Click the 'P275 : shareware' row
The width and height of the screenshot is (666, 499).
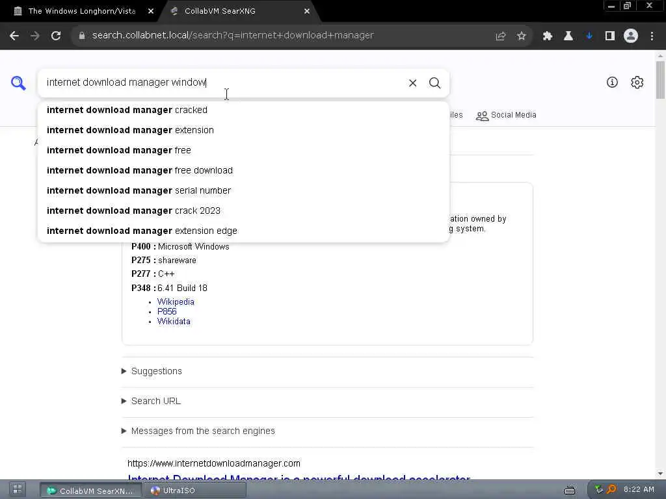(163, 260)
